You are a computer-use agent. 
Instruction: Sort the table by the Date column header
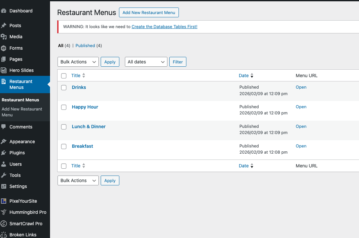[x=244, y=76]
